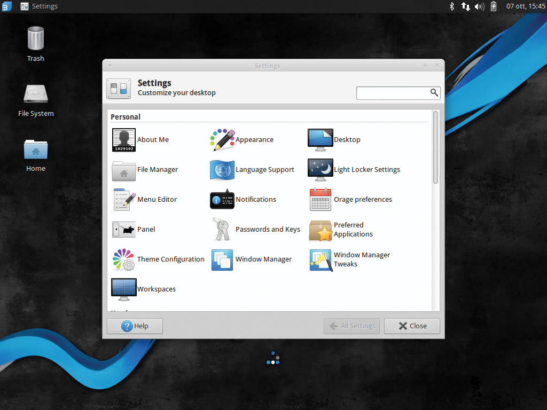
Task: Open the Workspaces settings icon
Action: pyautogui.click(x=123, y=289)
